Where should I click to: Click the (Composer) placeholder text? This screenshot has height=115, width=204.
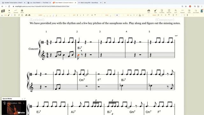165,20
